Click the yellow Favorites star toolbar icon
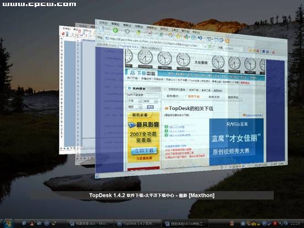The width and height of the screenshot is (304, 228). click(178, 36)
